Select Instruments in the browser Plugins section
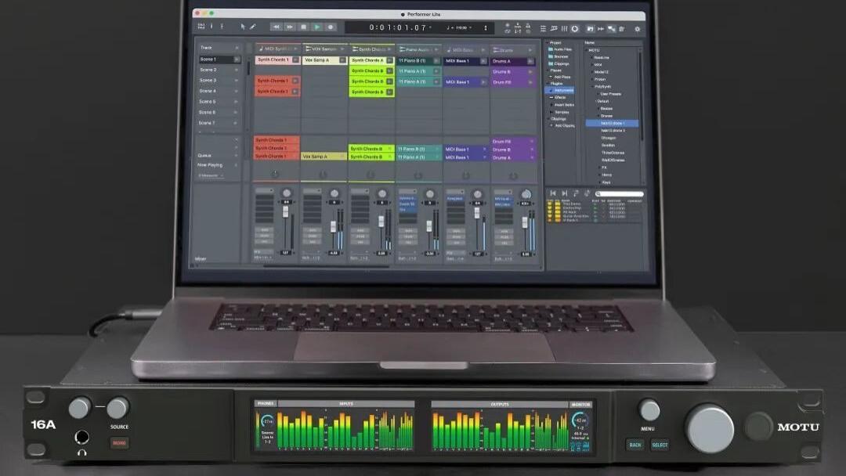This screenshot has height=476, width=846. coord(561,91)
